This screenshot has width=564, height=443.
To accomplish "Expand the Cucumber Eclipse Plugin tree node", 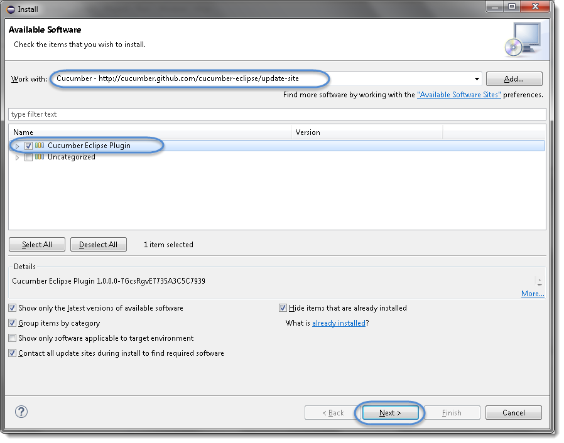I will click(x=17, y=146).
